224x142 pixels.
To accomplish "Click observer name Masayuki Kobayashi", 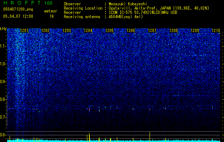I will (x=128, y=4).
